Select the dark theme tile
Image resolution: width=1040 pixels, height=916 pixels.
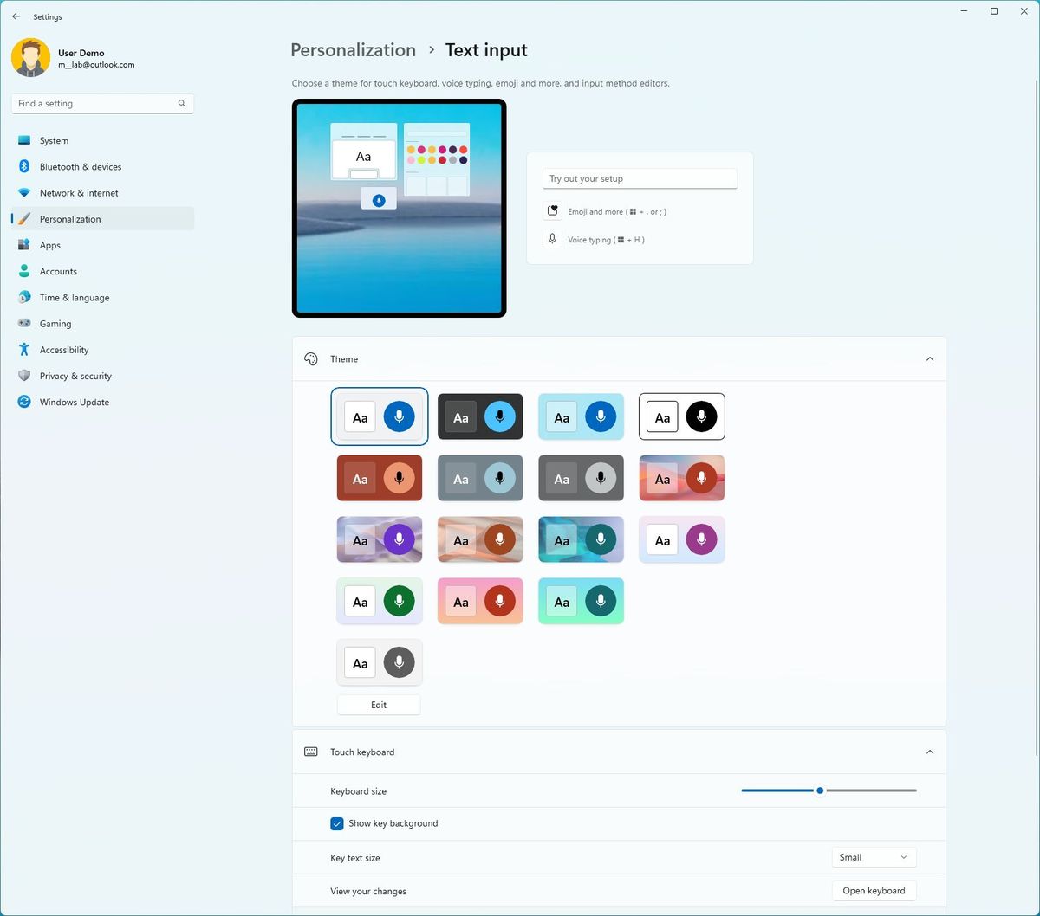[480, 416]
